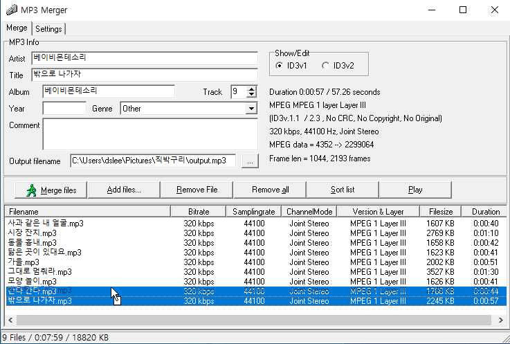Select the ID3v1 radio button

(280, 66)
